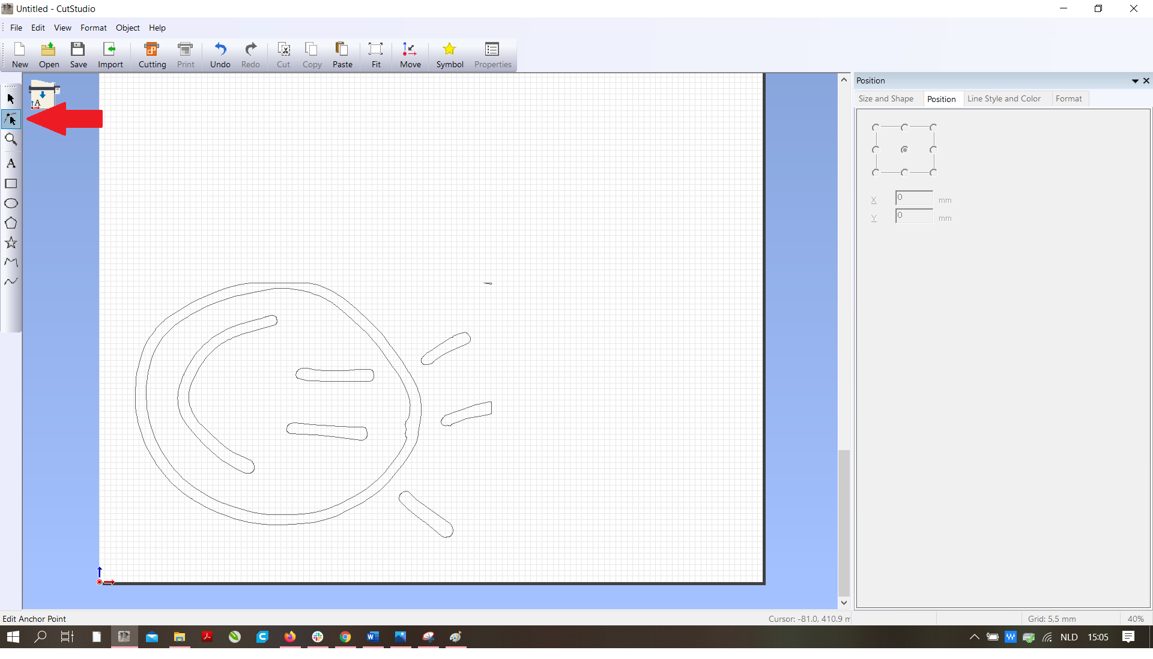Select the middle-left anchor radio button
This screenshot has height=659, width=1153.
[x=876, y=150]
